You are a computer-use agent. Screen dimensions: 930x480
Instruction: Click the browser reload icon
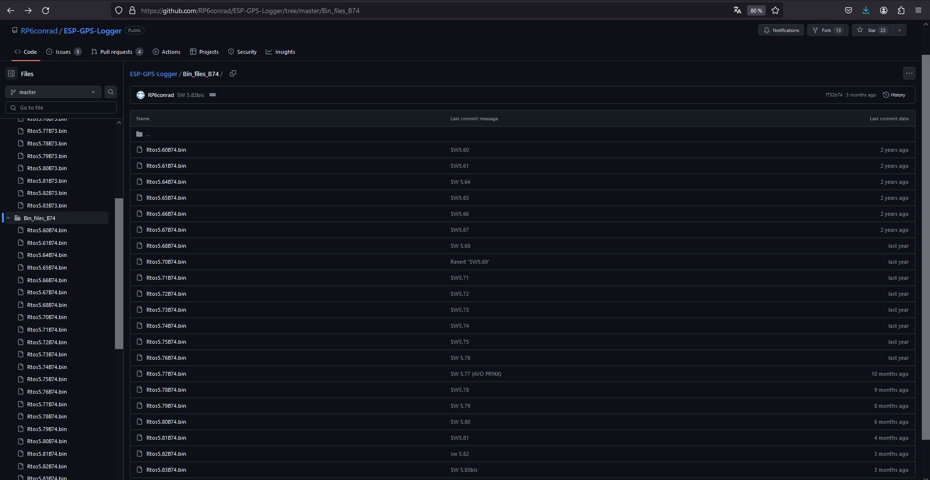point(46,10)
